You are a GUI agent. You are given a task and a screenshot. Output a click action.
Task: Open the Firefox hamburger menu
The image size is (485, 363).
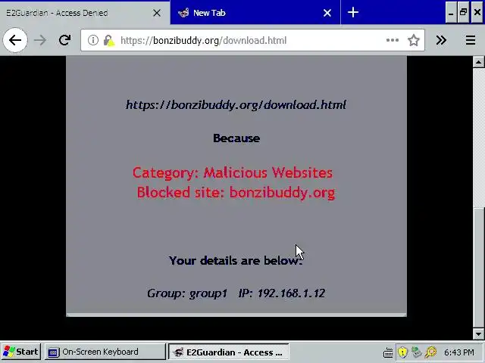click(x=470, y=40)
